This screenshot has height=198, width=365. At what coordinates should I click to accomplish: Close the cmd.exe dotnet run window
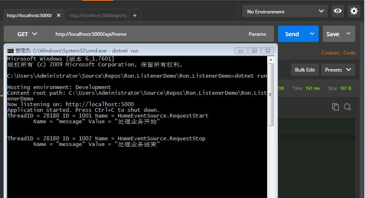[268, 50]
